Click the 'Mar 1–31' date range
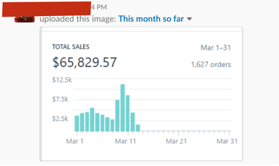Image resolution: width=279 pixels, height=166 pixels. coord(216,48)
